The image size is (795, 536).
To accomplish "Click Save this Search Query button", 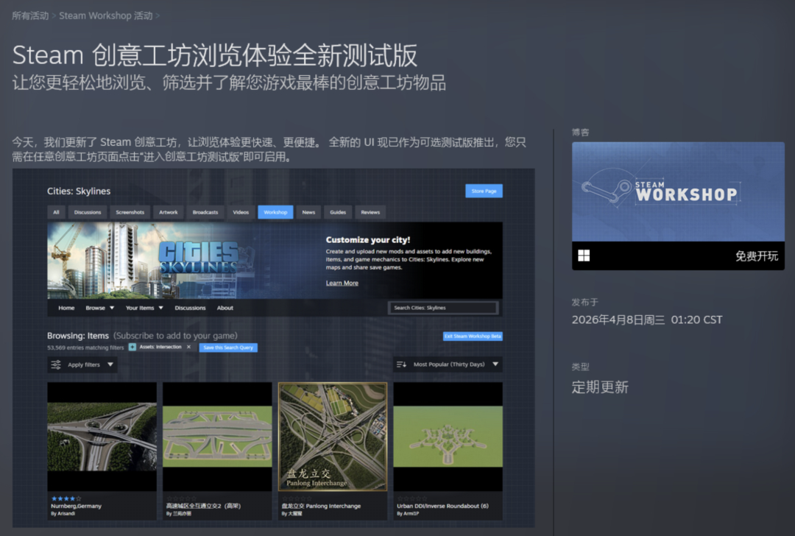I will click(228, 348).
